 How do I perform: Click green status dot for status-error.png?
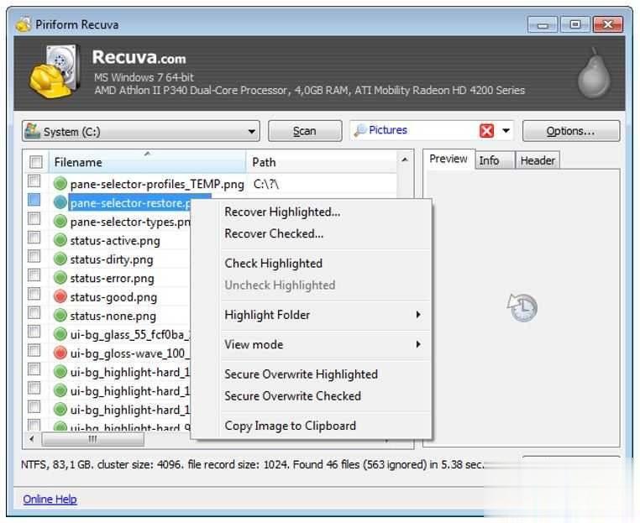(60, 277)
